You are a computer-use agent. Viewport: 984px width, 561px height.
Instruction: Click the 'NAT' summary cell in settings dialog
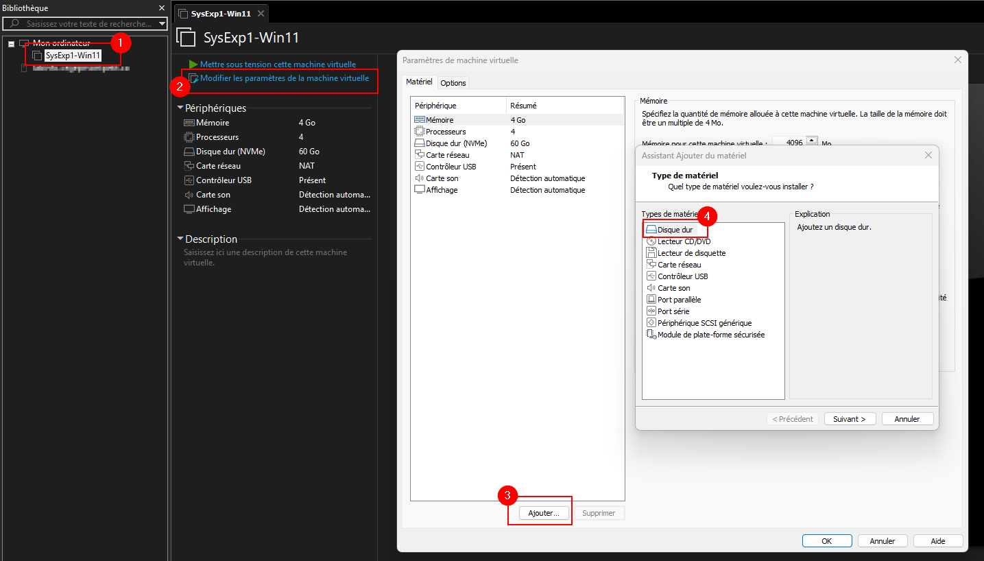[517, 155]
